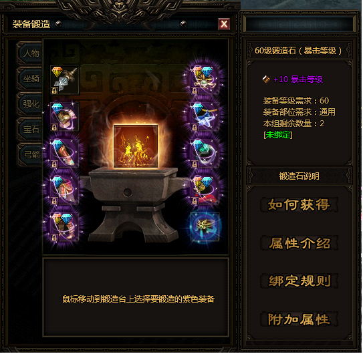Choose the star necklace equipment slot
This screenshot has height=354, width=363.
point(205,117)
